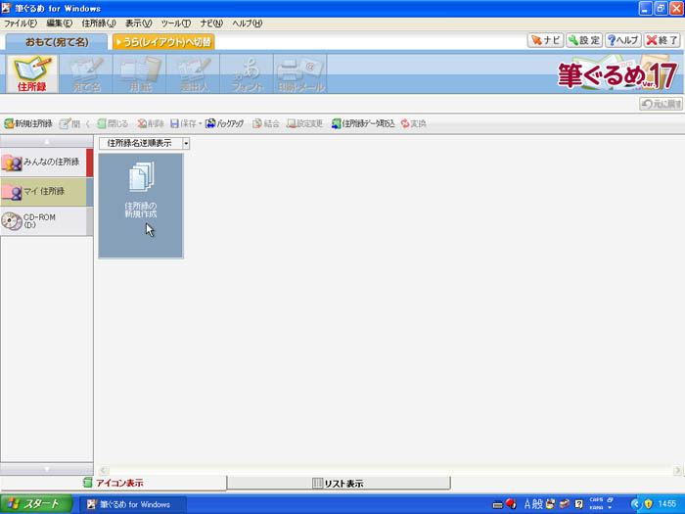Click the ヘルプ help button
The image size is (685, 514).
pos(622,40)
